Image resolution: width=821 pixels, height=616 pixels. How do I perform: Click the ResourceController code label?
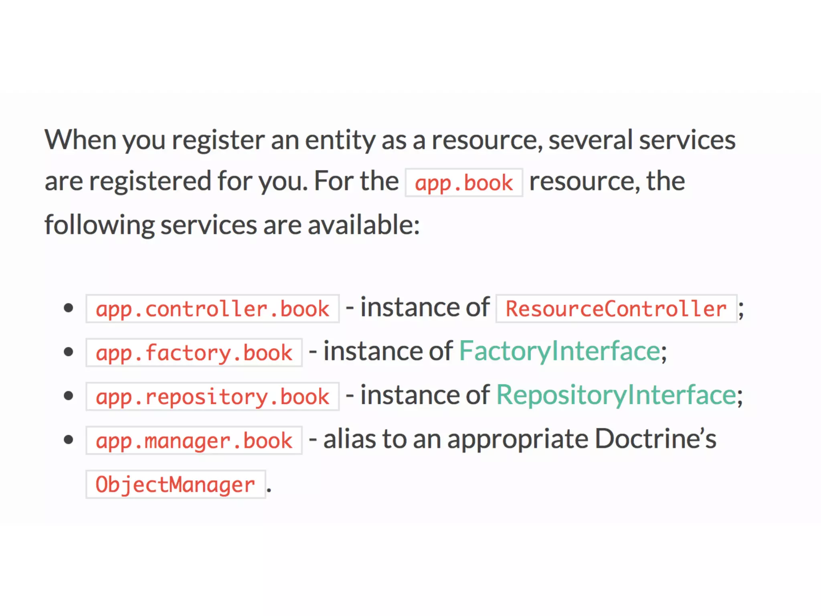[616, 309]
